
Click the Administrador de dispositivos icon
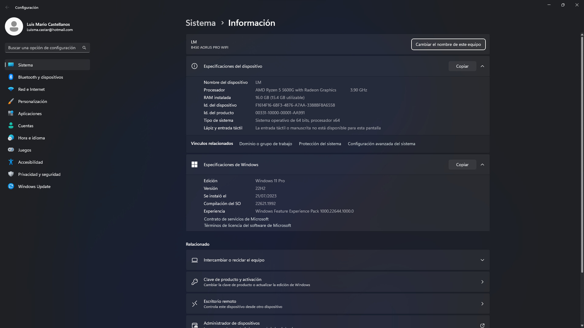tap(195, 325)
